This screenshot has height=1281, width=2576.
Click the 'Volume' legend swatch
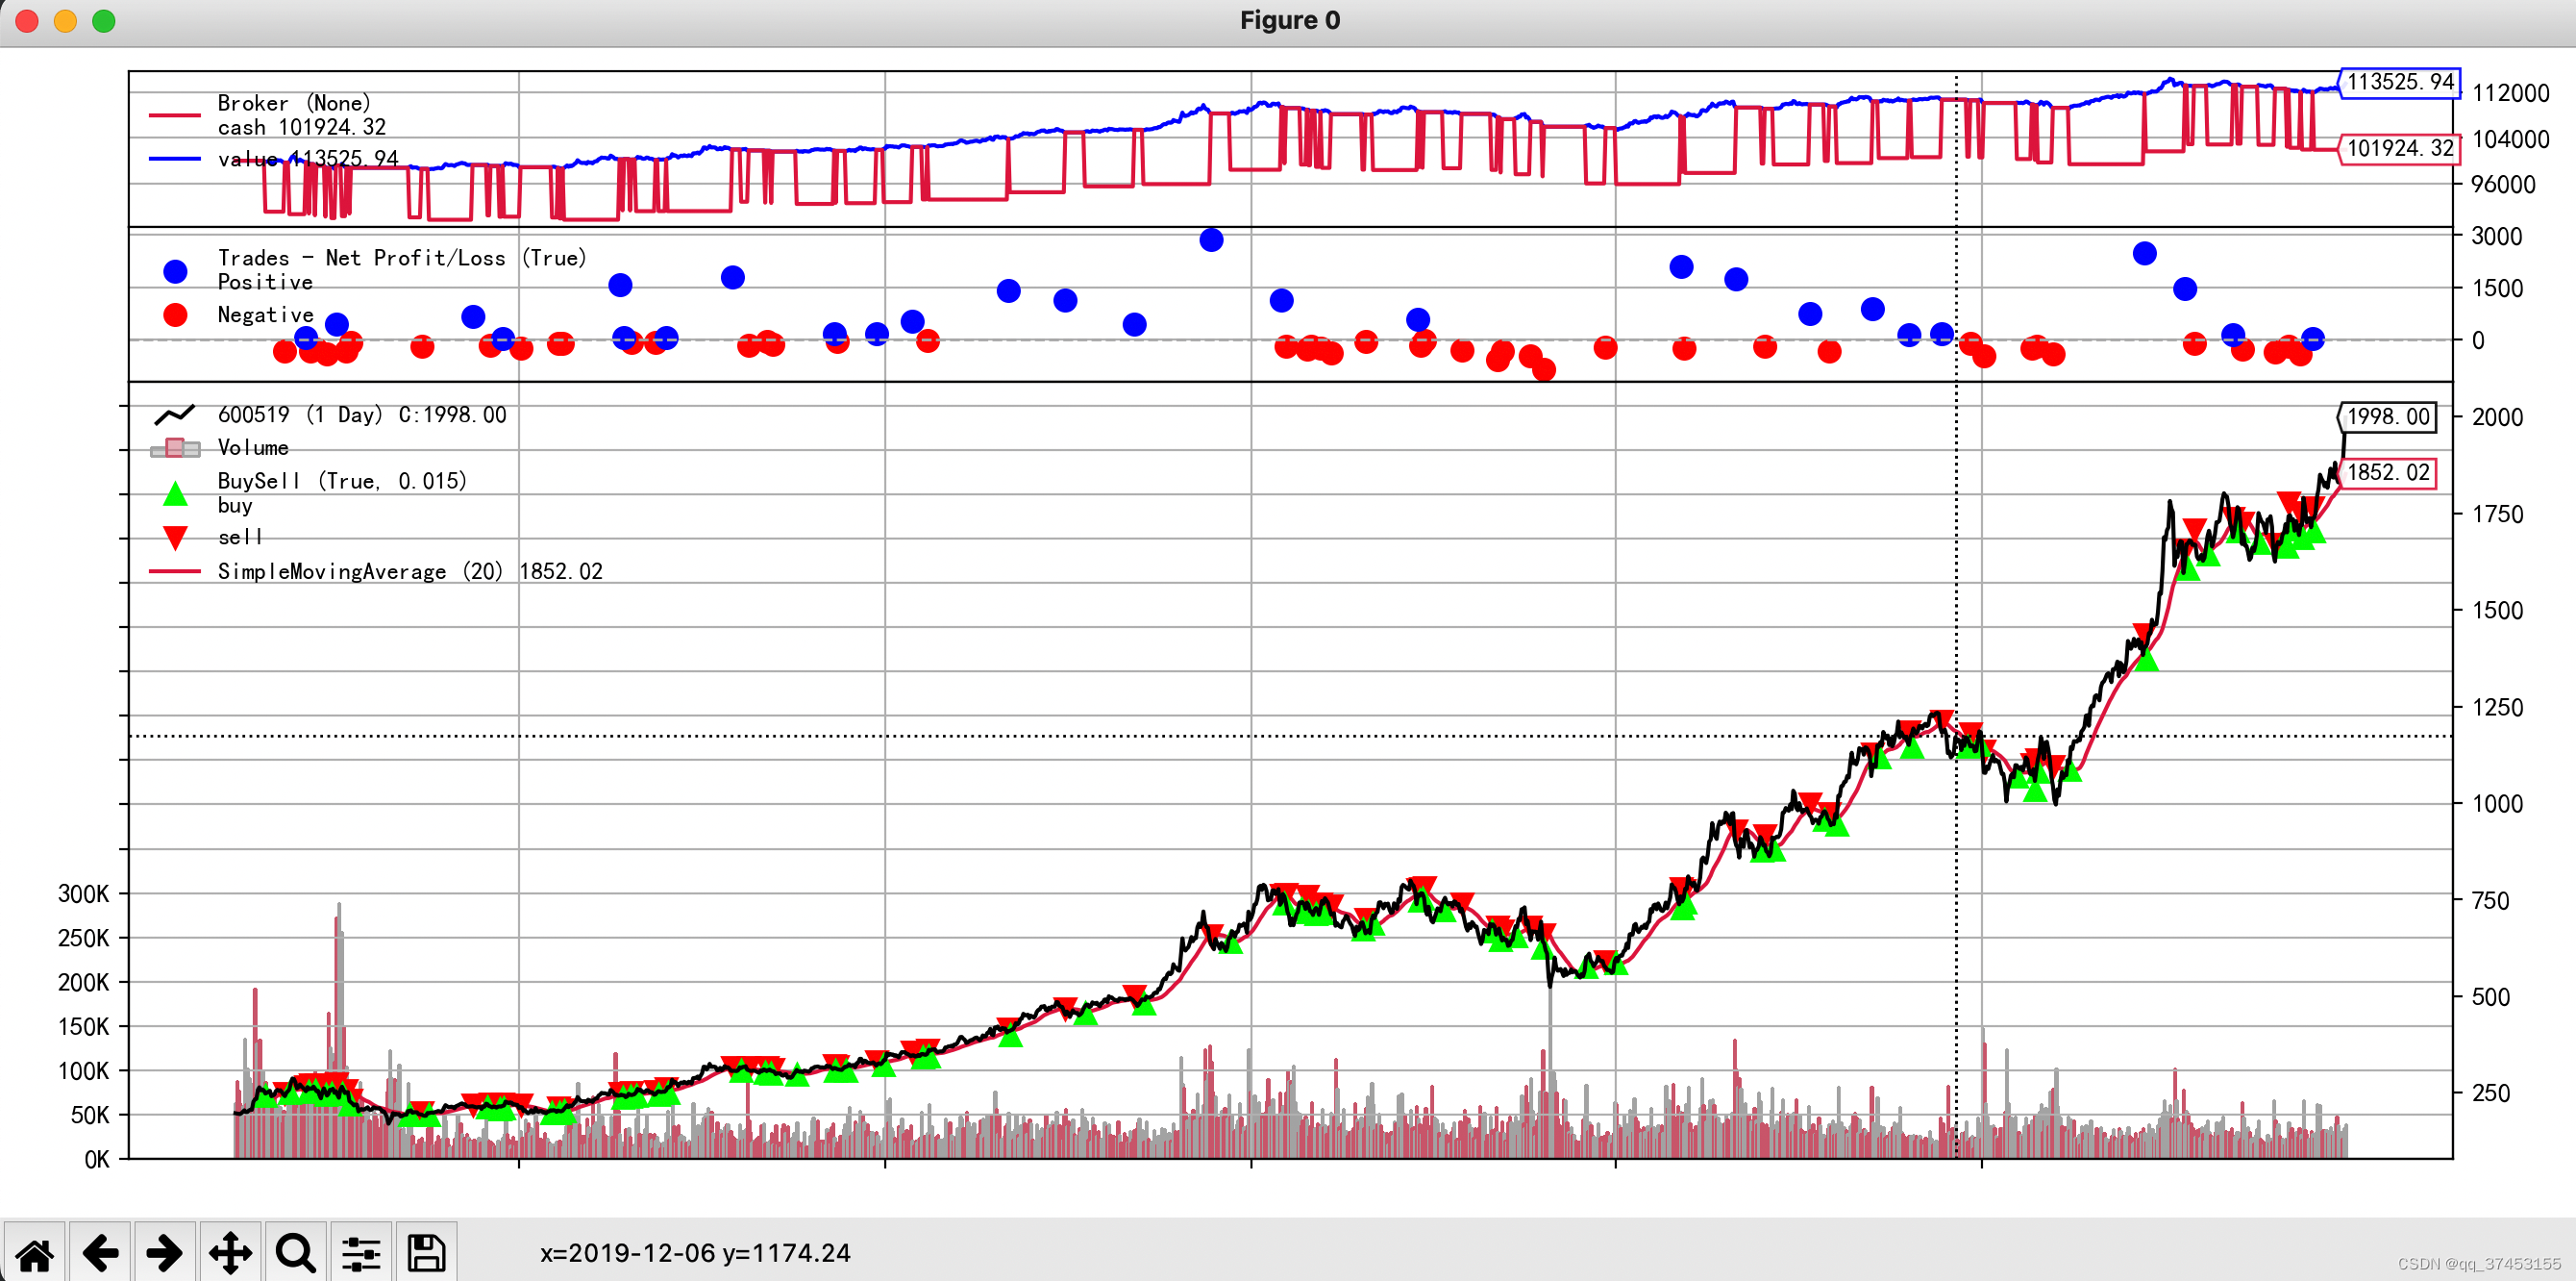(x=175, y=447)
